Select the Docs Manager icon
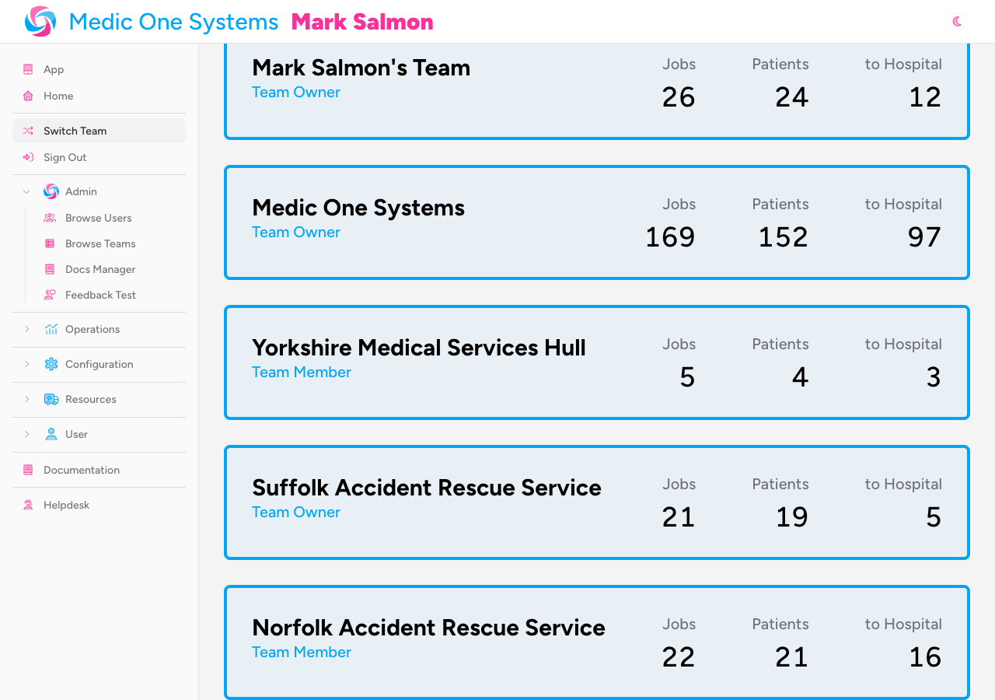The image size is (995, 700). (50, 269)
